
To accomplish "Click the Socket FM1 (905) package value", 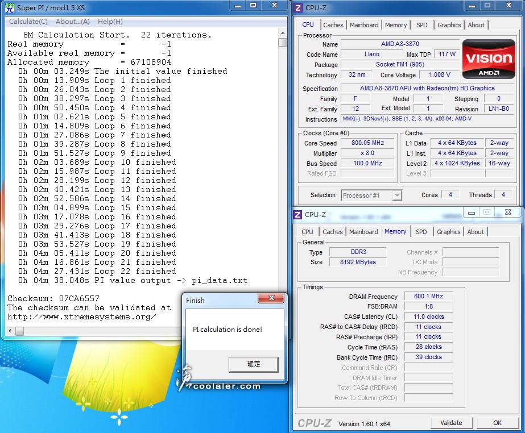I will coord(400,64).
